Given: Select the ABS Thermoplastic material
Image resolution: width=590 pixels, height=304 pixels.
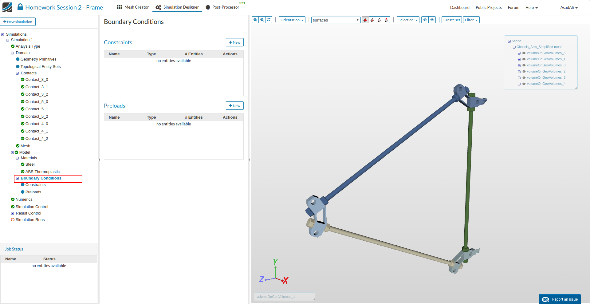Looking at the screenshot, I should tap(42, 172).
